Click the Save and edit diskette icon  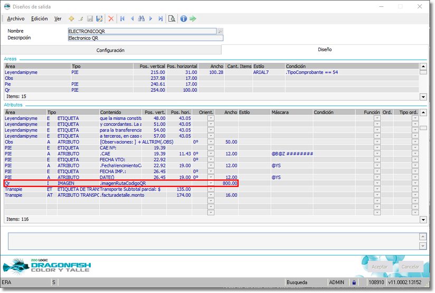pos(99,18)
